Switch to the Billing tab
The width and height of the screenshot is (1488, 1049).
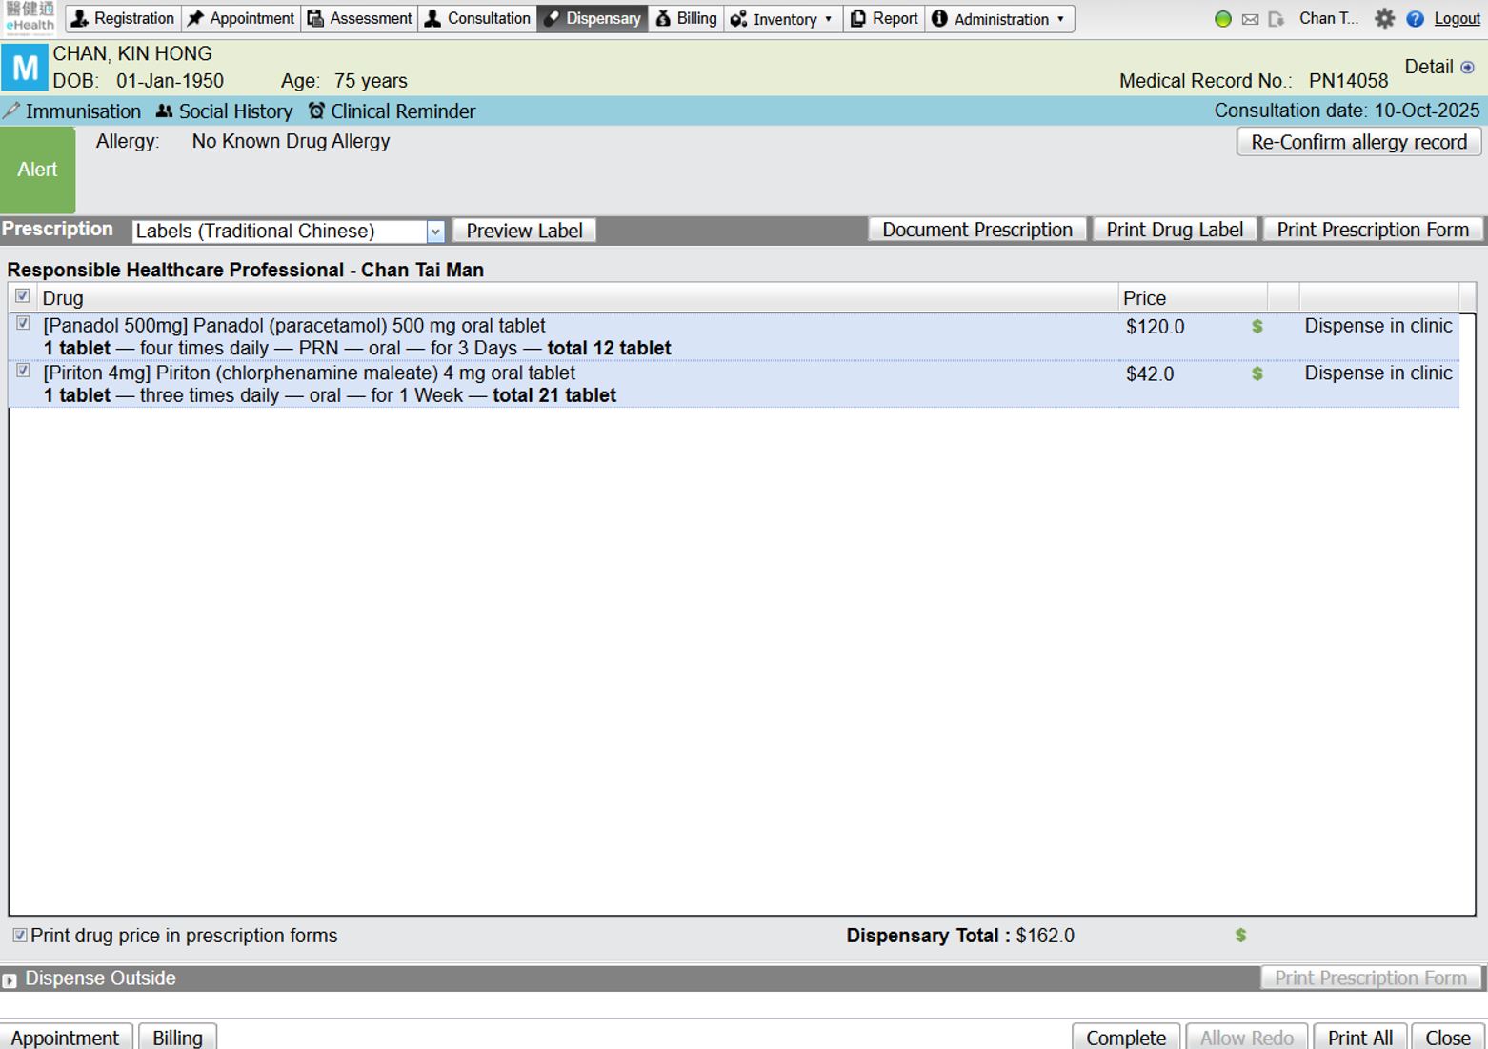pos(686,19)
